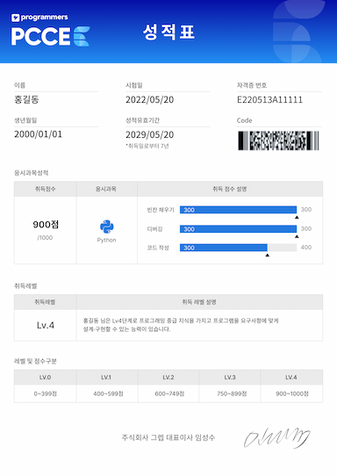Viewport: 337px width, 476px height.
Task: Click the barcode under Code
Action: [x=278, y=141]
